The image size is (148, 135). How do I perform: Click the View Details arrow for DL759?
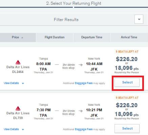(x=23, y=130)
